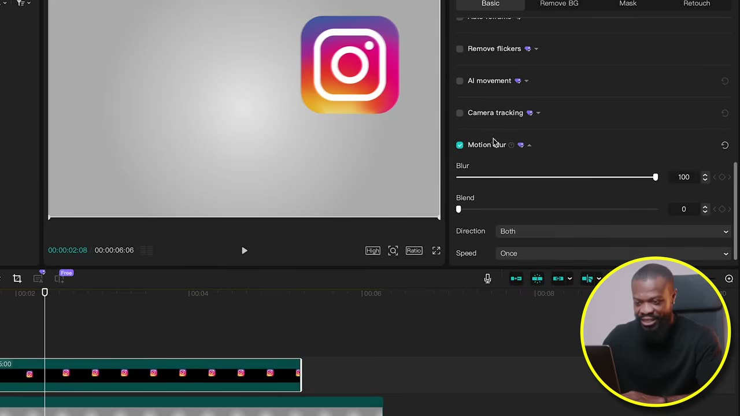Reset the AI movement settings

[x=724, y=81]
